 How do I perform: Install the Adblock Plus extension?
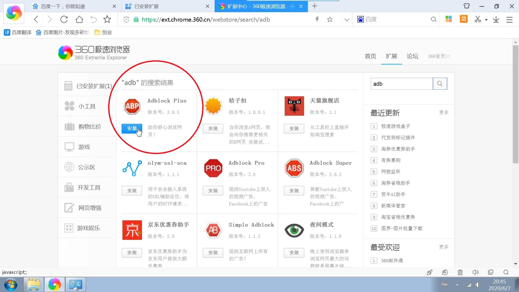pyautogui.click(x=132, y=128)
